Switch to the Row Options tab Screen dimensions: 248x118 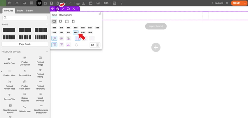click(x=66, y=15)
